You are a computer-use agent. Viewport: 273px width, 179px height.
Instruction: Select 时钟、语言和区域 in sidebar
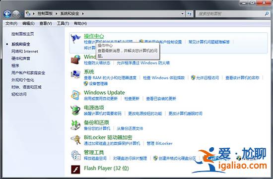coord(26,87)
